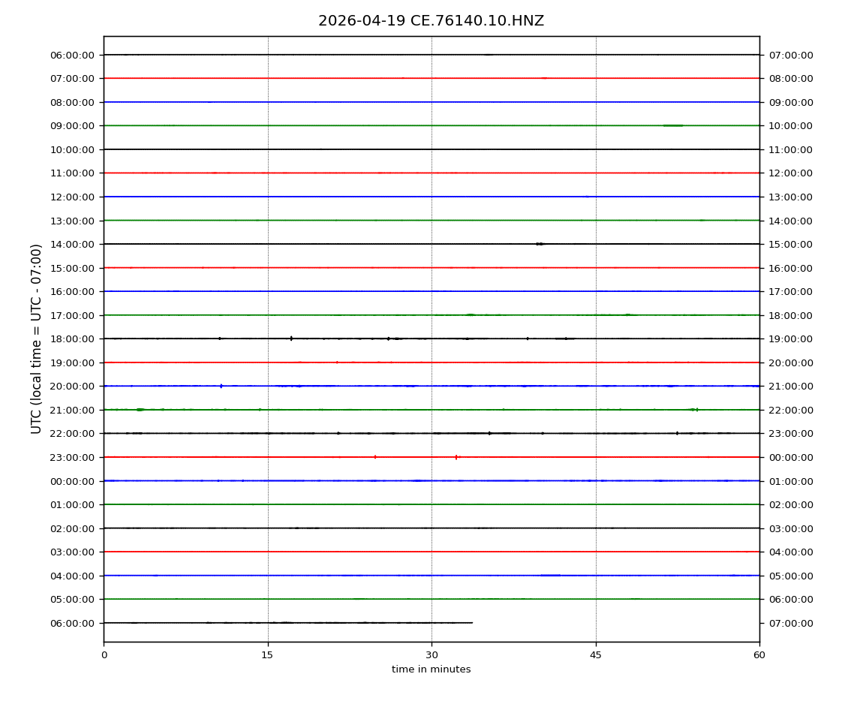The height and width of the screenshot is (713, 863).
Task: Click the black spike near minute 35 on 22:00:00 trace
Action: point(490,433)
